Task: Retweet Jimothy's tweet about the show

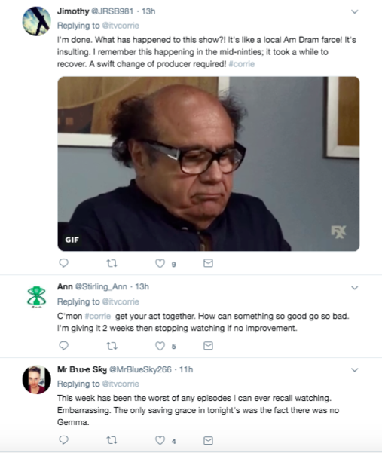Action: click(x=112, y=263)
